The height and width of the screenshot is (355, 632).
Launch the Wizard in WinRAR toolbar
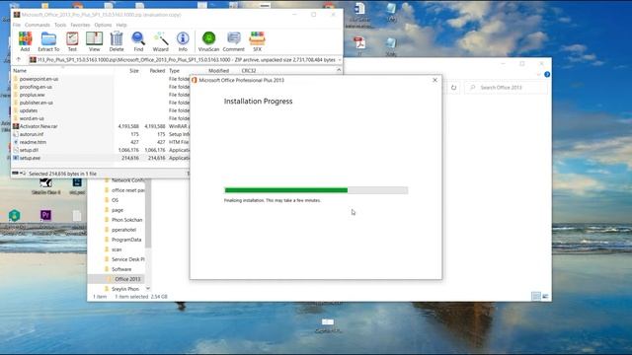(160, 41)
